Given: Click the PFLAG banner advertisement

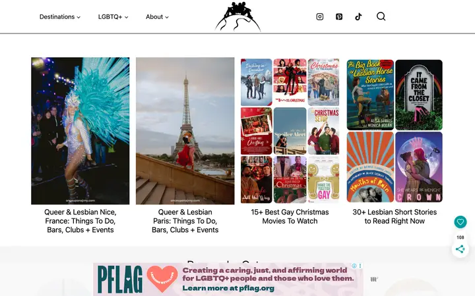Looking at the screenshot, I should pos(228,280).
